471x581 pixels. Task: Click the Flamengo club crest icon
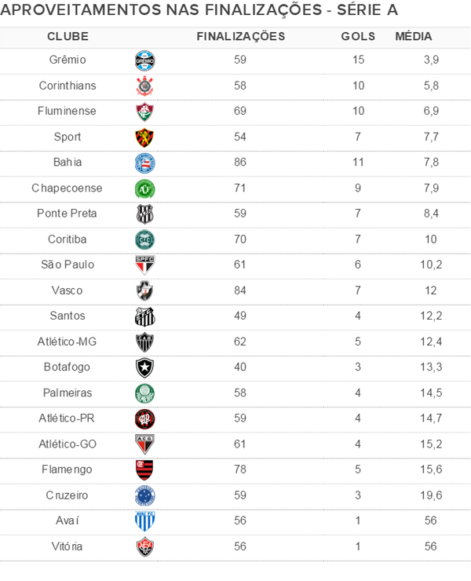tap(144, 470)
